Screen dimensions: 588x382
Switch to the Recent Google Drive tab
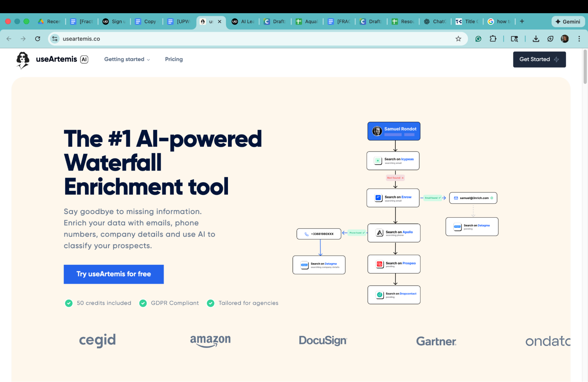pyautogui.click(x=49, y=21)
